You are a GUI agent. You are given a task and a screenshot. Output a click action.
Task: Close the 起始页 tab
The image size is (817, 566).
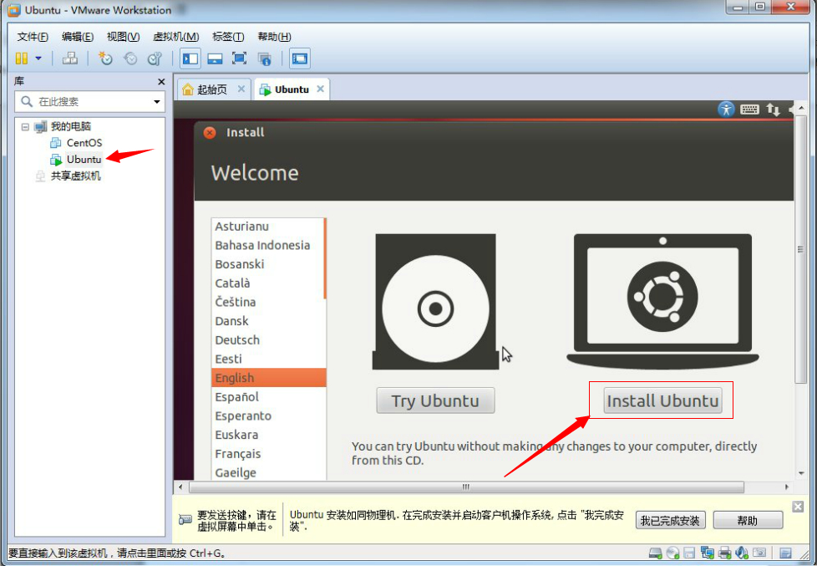[x=241, y=89]
